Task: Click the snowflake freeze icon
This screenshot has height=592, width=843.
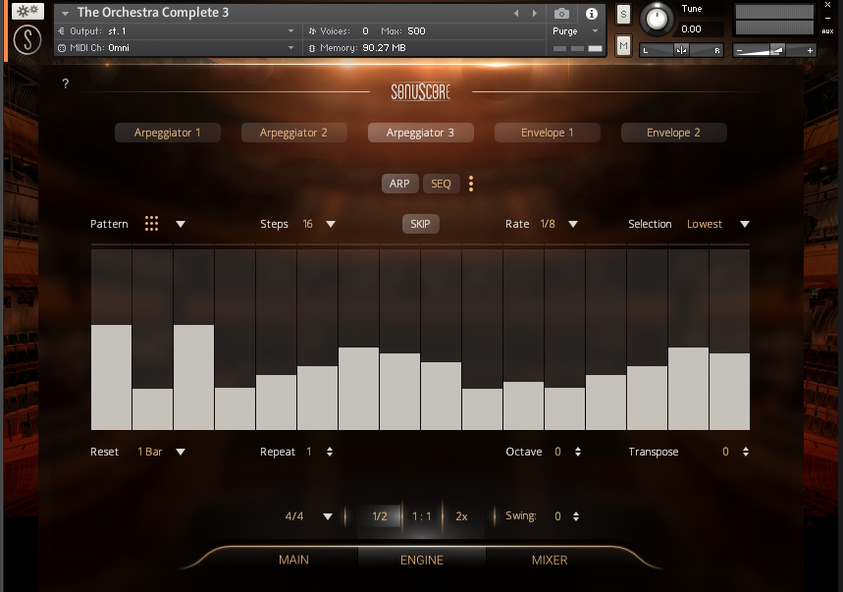Action: point(26,12)
